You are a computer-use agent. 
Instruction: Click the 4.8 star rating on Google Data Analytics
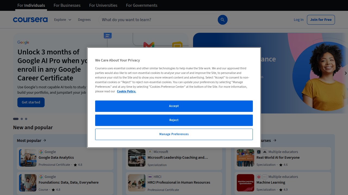coord(78,165)
